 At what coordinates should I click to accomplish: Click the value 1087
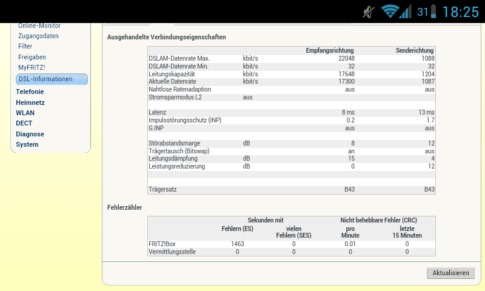[428, 81]
